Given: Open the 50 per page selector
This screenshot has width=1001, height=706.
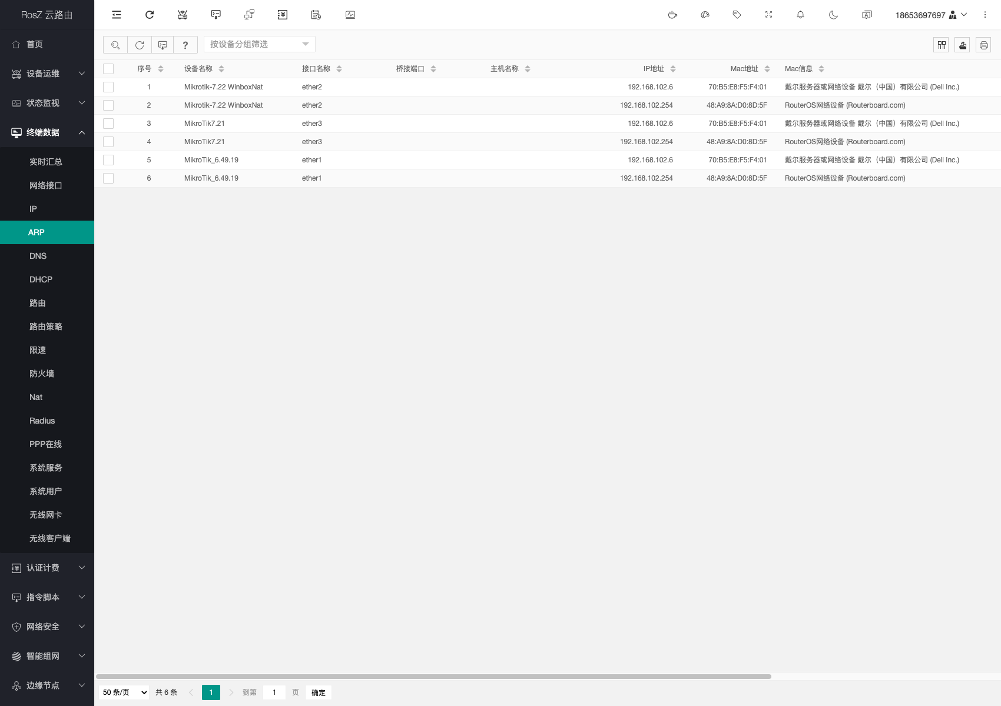Looking at the screenshot, I should coord(124,692).
